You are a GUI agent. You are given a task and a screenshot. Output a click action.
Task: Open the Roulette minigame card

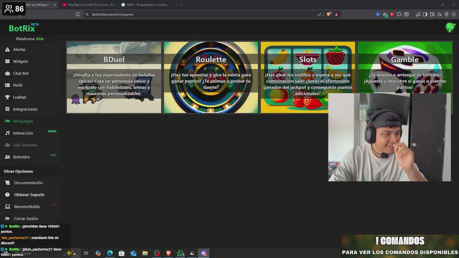click(211, 77)
